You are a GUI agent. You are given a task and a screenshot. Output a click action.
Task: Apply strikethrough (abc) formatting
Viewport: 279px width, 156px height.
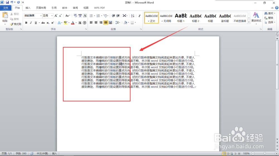point(43,23)
